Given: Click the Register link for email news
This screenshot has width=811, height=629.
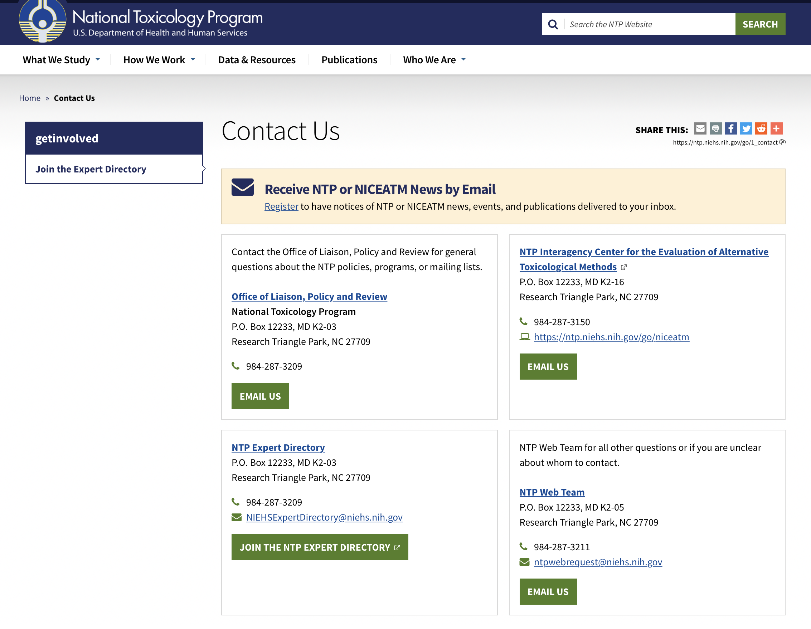Looking at the screenshot, I should (x=281, y=206).
